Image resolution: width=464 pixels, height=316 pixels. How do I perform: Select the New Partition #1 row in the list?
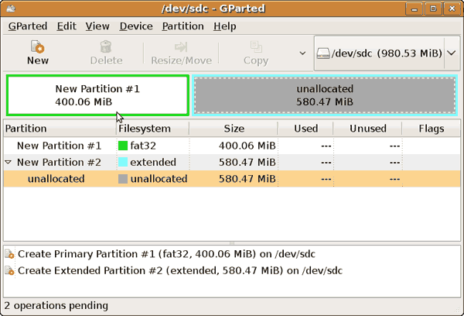(232, 146)
